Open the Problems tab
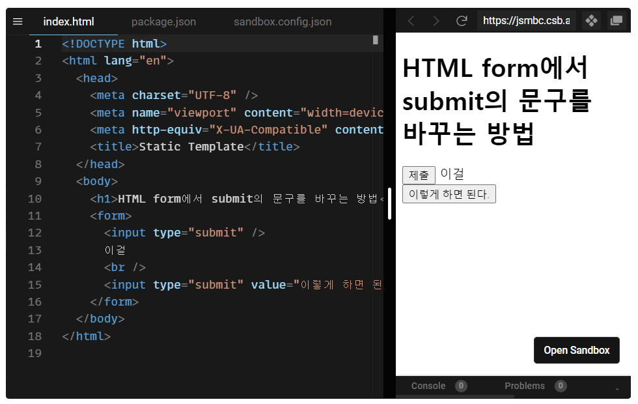This screenshot has width=638, height=404. click(525, 386)
